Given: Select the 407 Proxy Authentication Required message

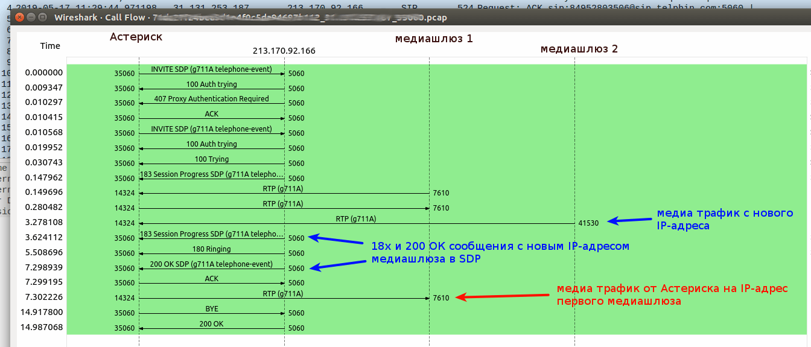Looking at the screenshot, I should [x=212, y=100].
